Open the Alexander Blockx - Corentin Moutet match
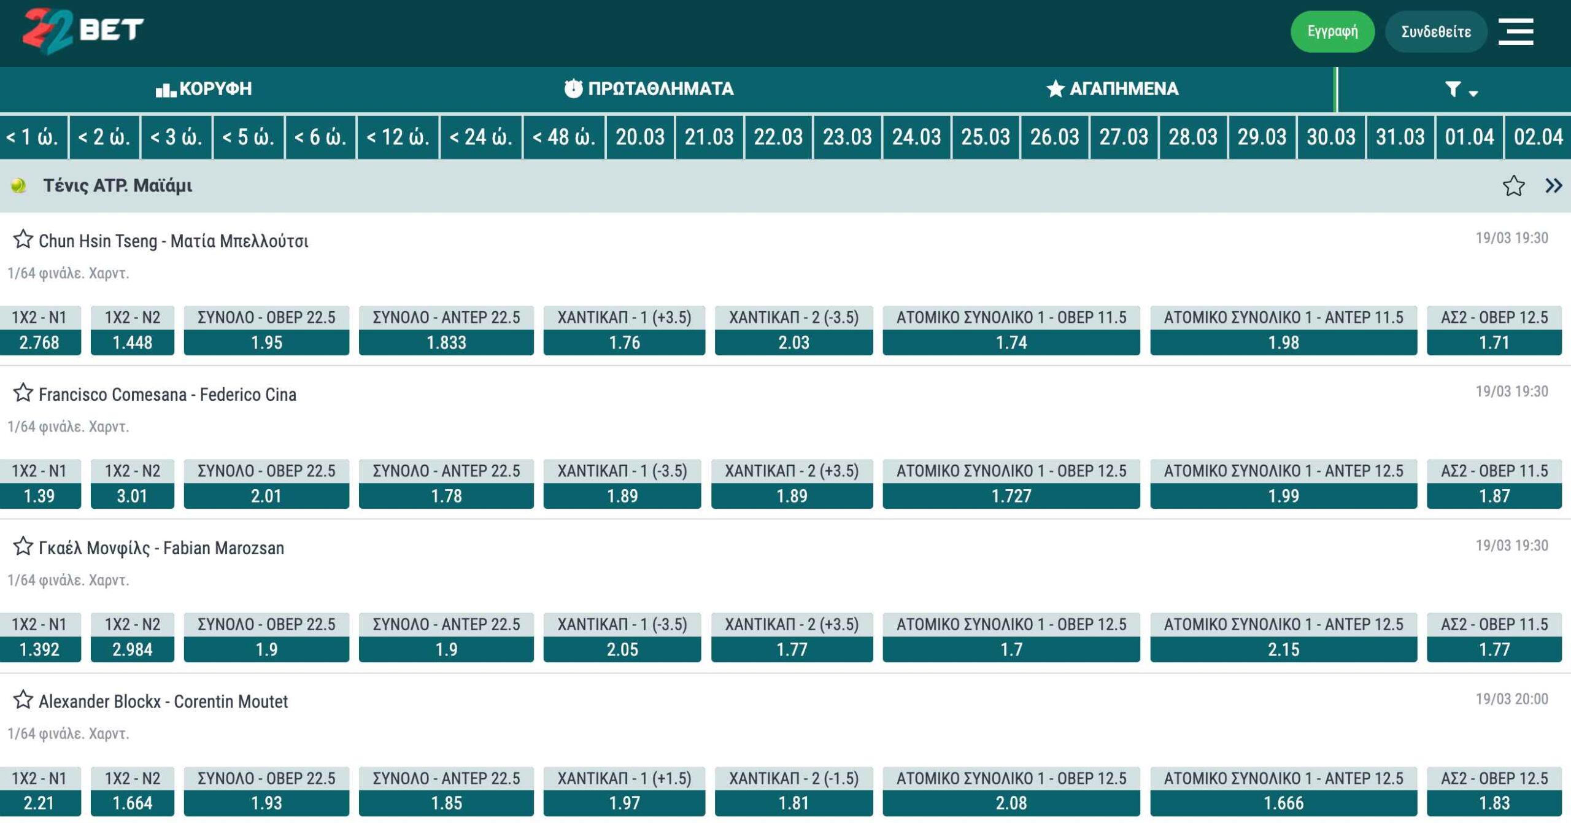The width and height of the screenshot is (1571, 823). coord(163,701)
